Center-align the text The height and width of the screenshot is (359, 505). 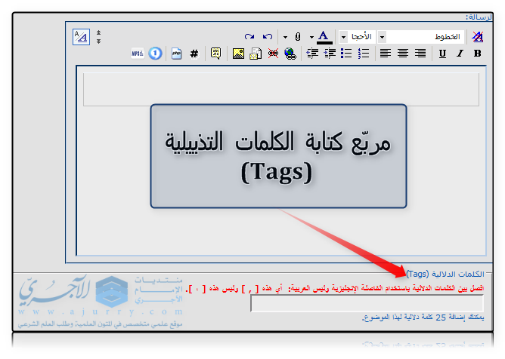(x=403, y=54)
